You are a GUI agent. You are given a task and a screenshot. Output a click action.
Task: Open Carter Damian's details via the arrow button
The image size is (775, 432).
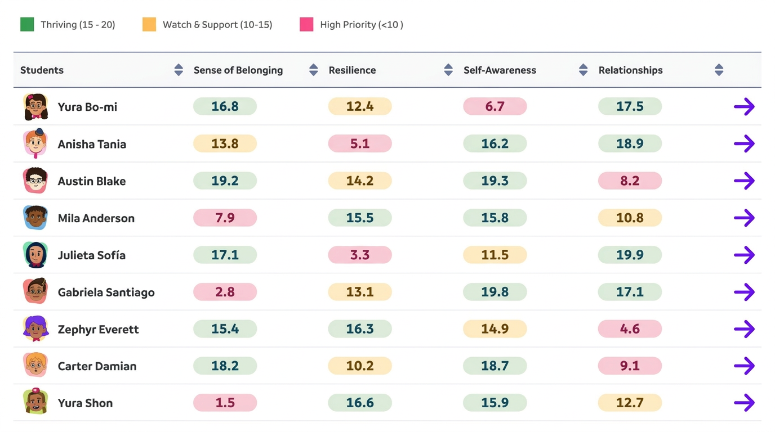745,366
